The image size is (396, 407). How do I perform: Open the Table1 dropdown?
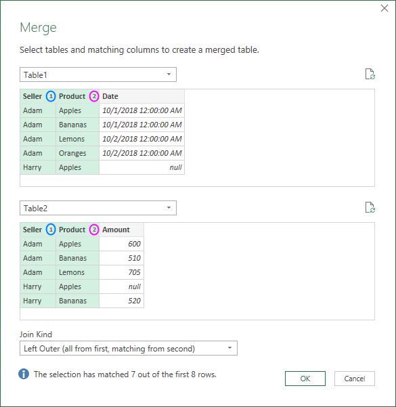98,74
